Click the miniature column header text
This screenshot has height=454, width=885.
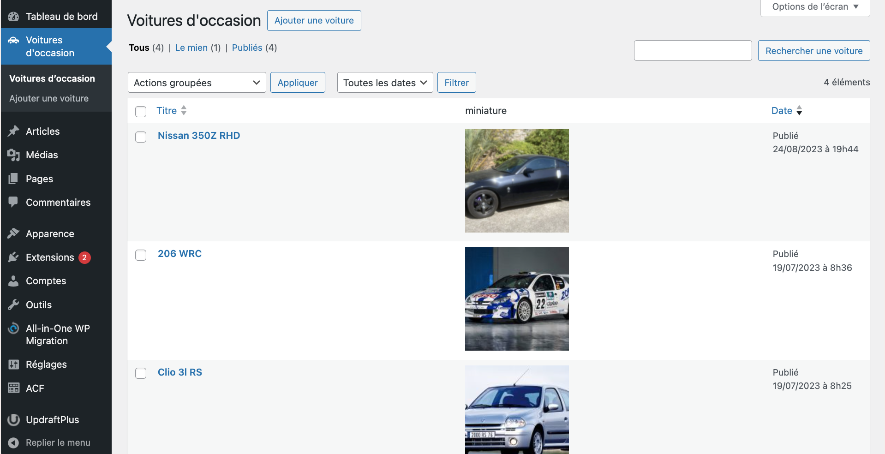click(x=486, y=111)
